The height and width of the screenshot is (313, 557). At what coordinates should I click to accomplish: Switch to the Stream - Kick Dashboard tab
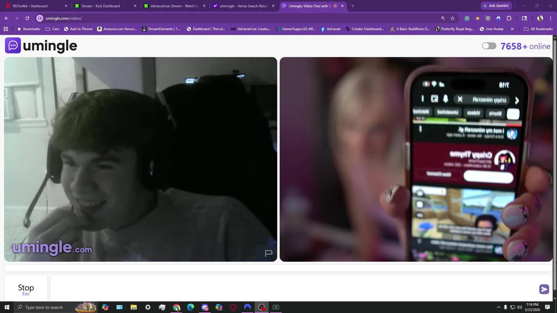click(105, 6)
